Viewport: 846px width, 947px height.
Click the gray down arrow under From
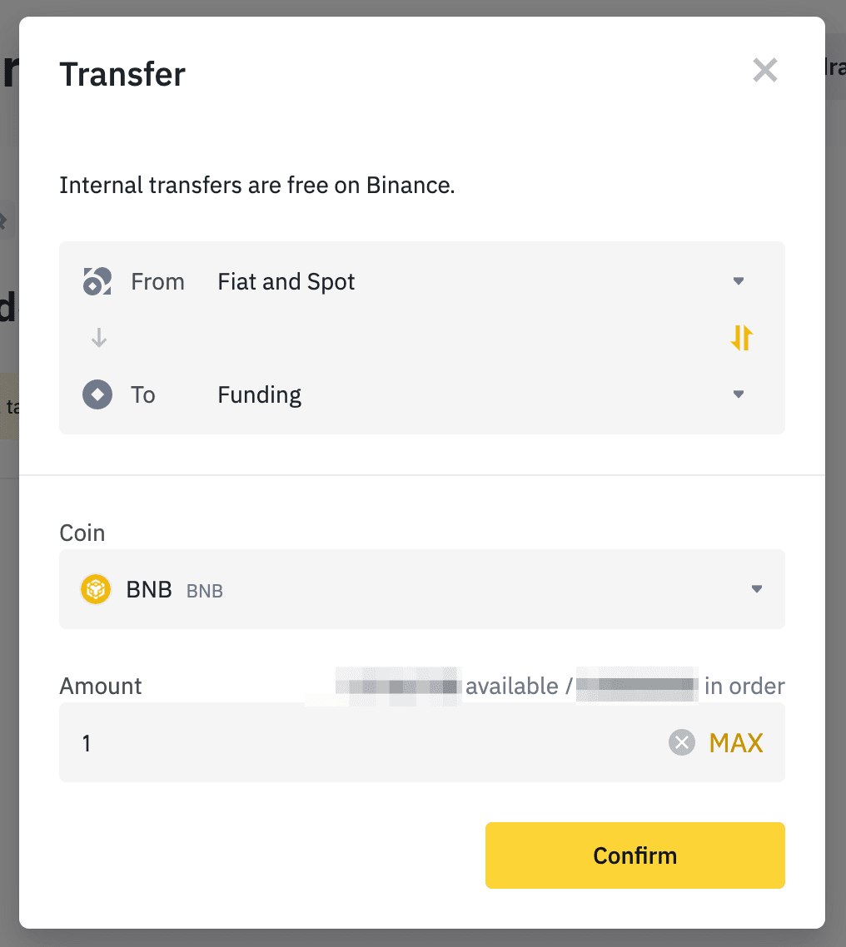[99, 338]
